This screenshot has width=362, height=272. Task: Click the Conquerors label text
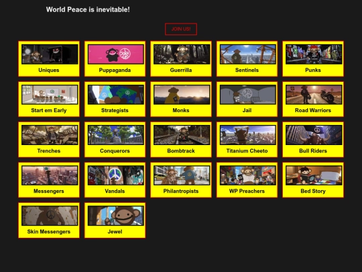[x=115, y=151]
